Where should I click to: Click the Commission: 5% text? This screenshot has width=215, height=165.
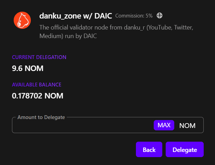pos(134,16)
